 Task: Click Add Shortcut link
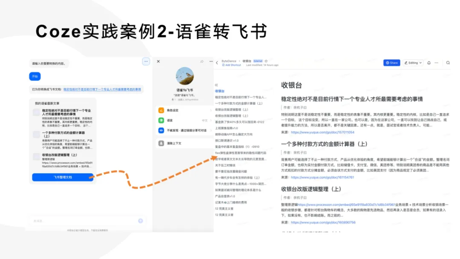231,65
